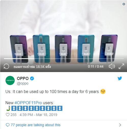Like the tweet with the heart icon
The width and height of the screenshot is (127, 129).
tap(8, 115)
